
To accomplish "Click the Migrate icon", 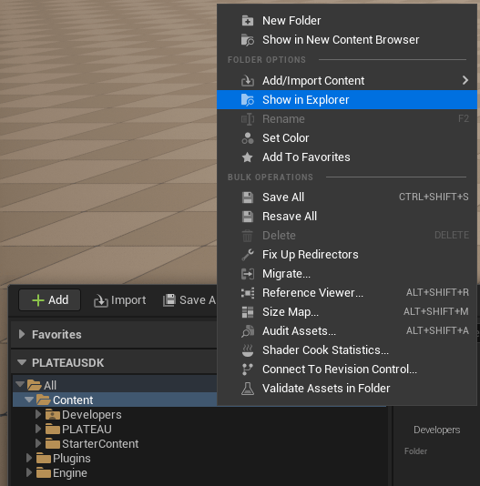I will (x=248, y=274).
